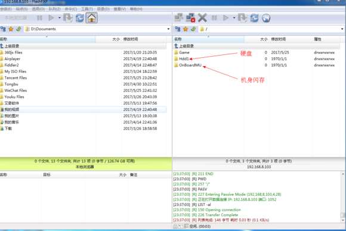
Task: Go to parent directory in local pane
Action: [x=12, y=46]
